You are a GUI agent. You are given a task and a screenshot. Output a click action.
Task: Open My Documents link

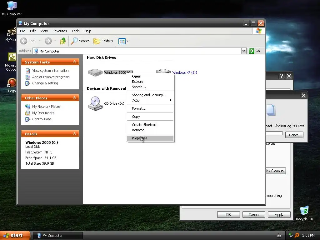[x=43, y=113]
